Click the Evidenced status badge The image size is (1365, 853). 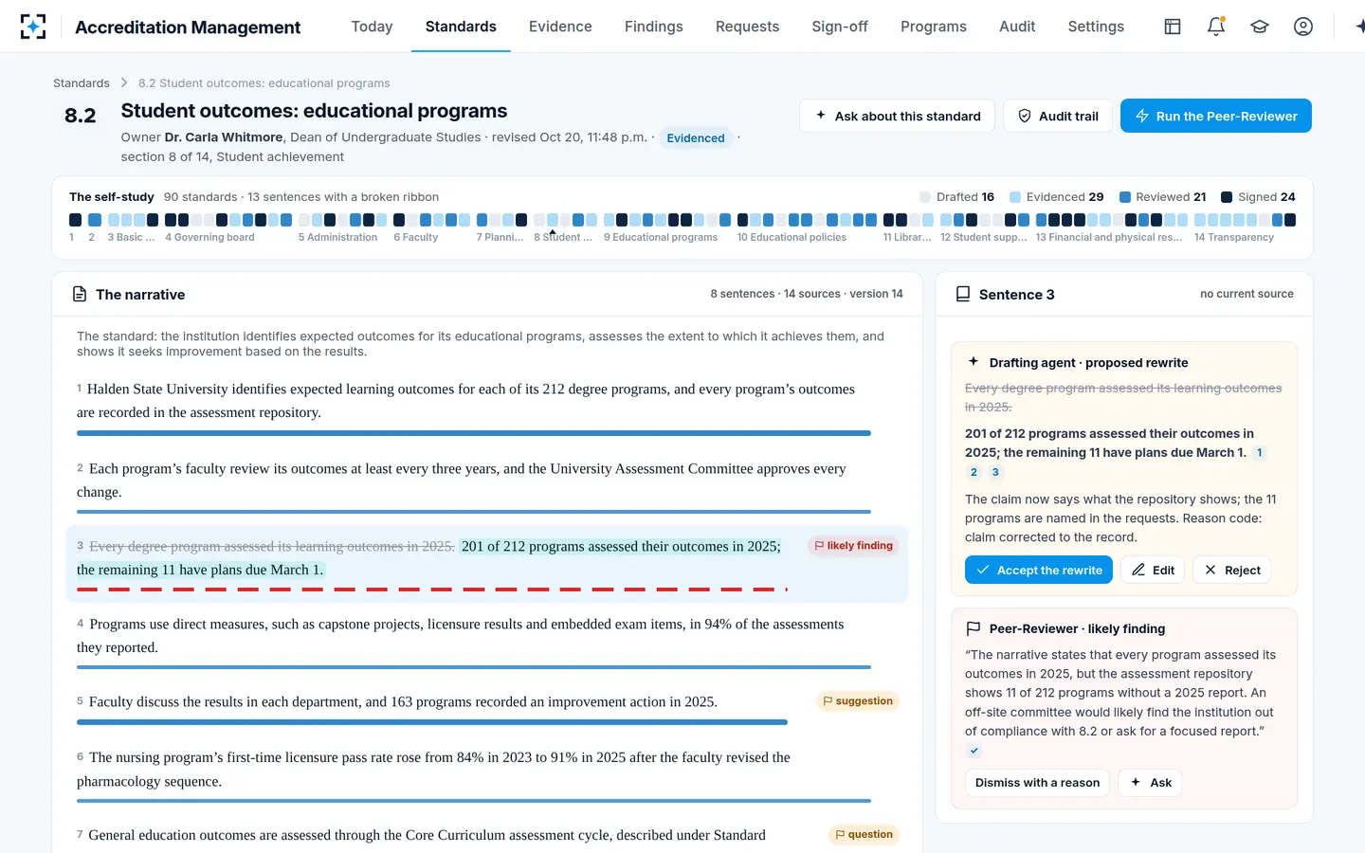pos(696,137)
